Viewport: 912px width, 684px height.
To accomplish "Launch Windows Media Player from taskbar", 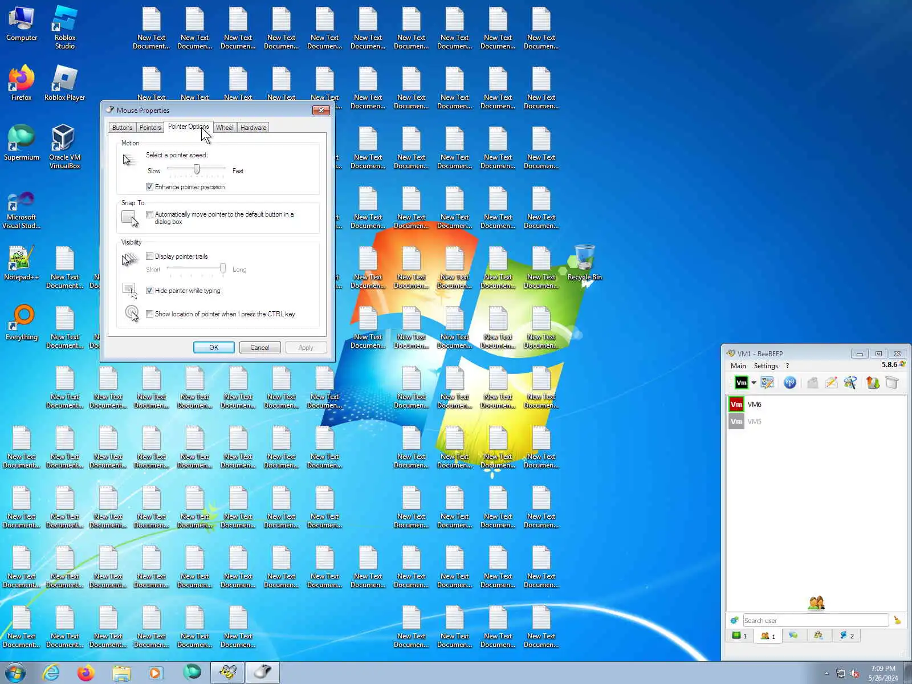I will 155,673.
